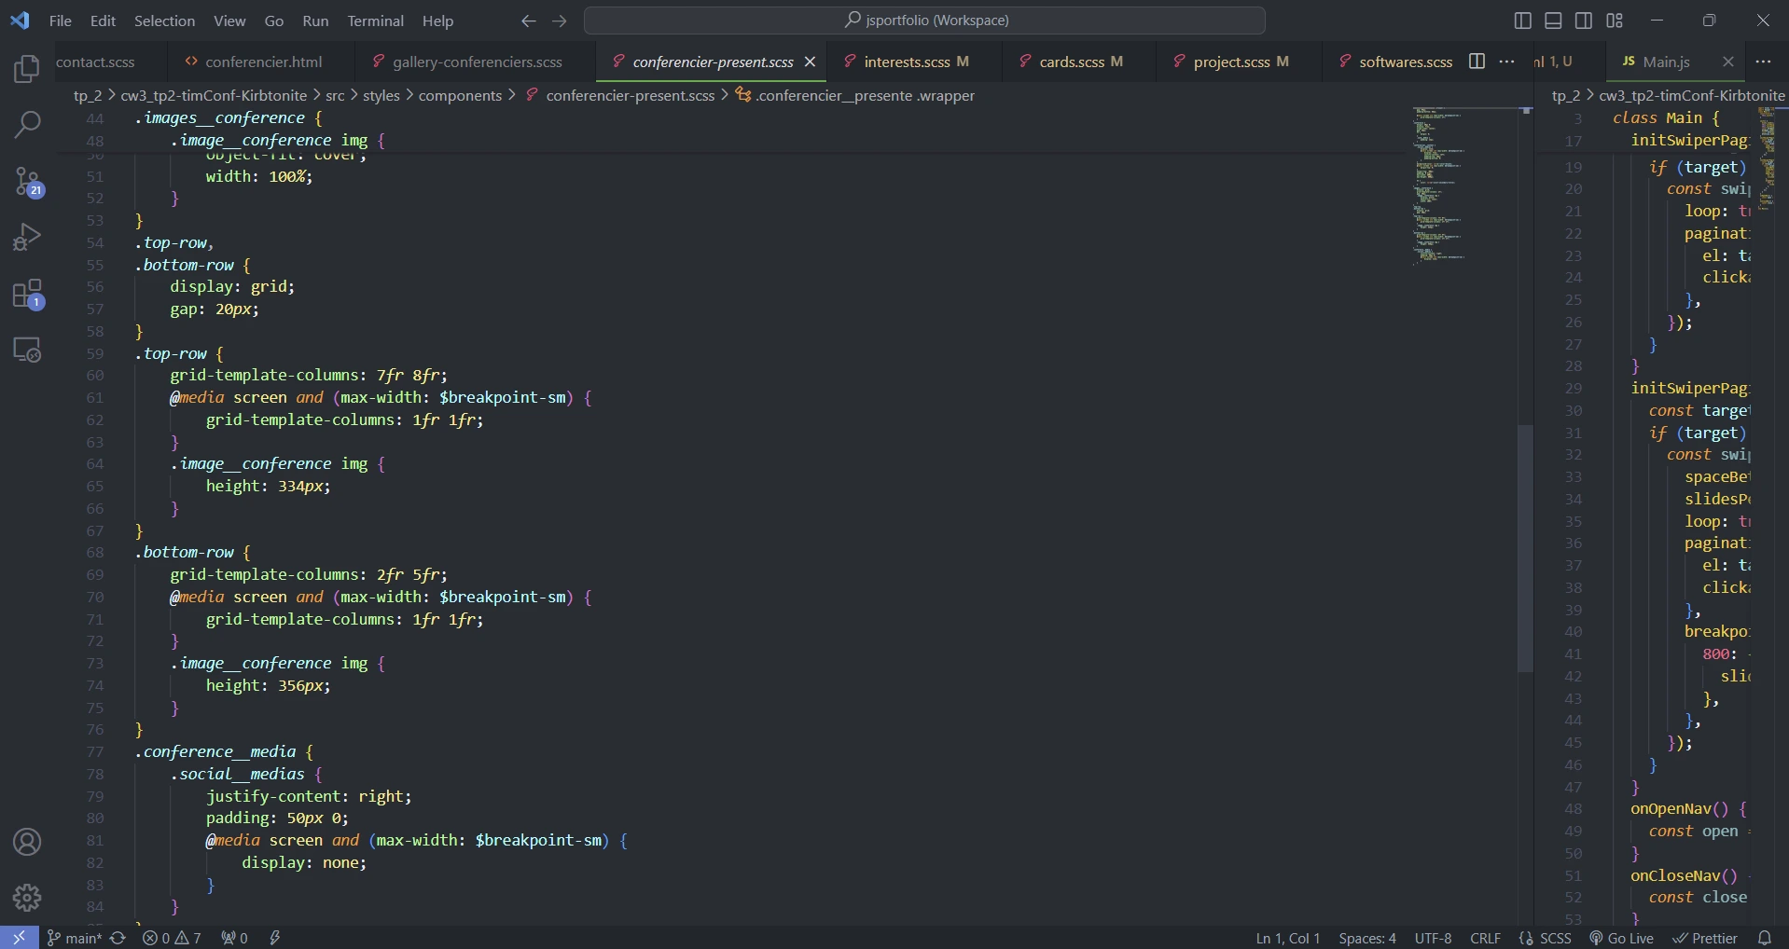Image resolution: width=1789 pixels, height=949 pixels.
Task: Click the remote window indicator in status bar
Action: (19, 938)
